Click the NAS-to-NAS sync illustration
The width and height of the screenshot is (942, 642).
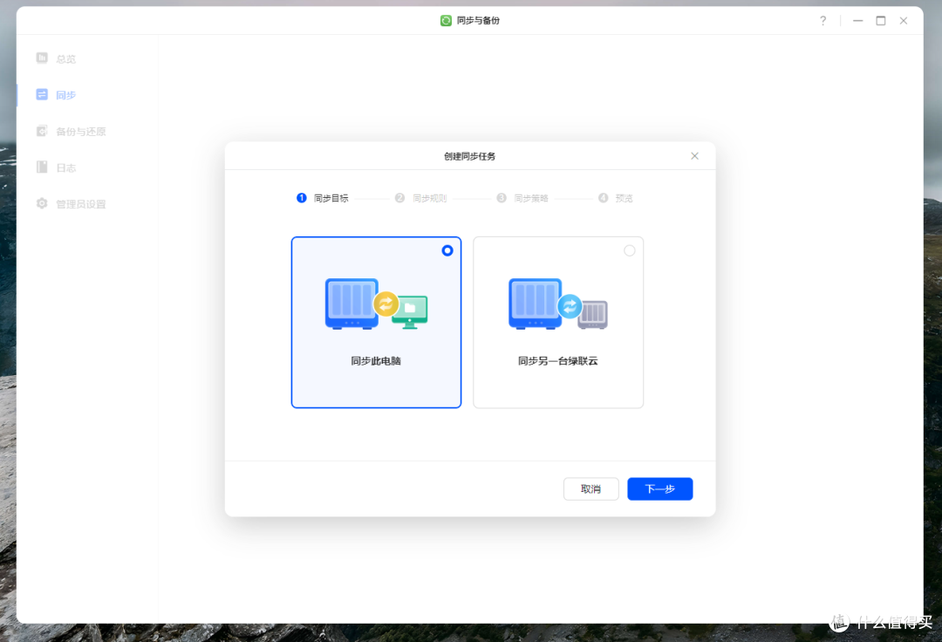point(558,304)
